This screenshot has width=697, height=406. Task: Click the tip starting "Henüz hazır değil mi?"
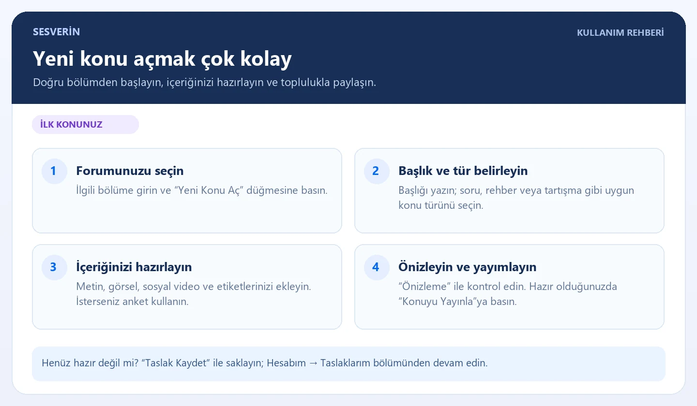(x=265, y=363)
